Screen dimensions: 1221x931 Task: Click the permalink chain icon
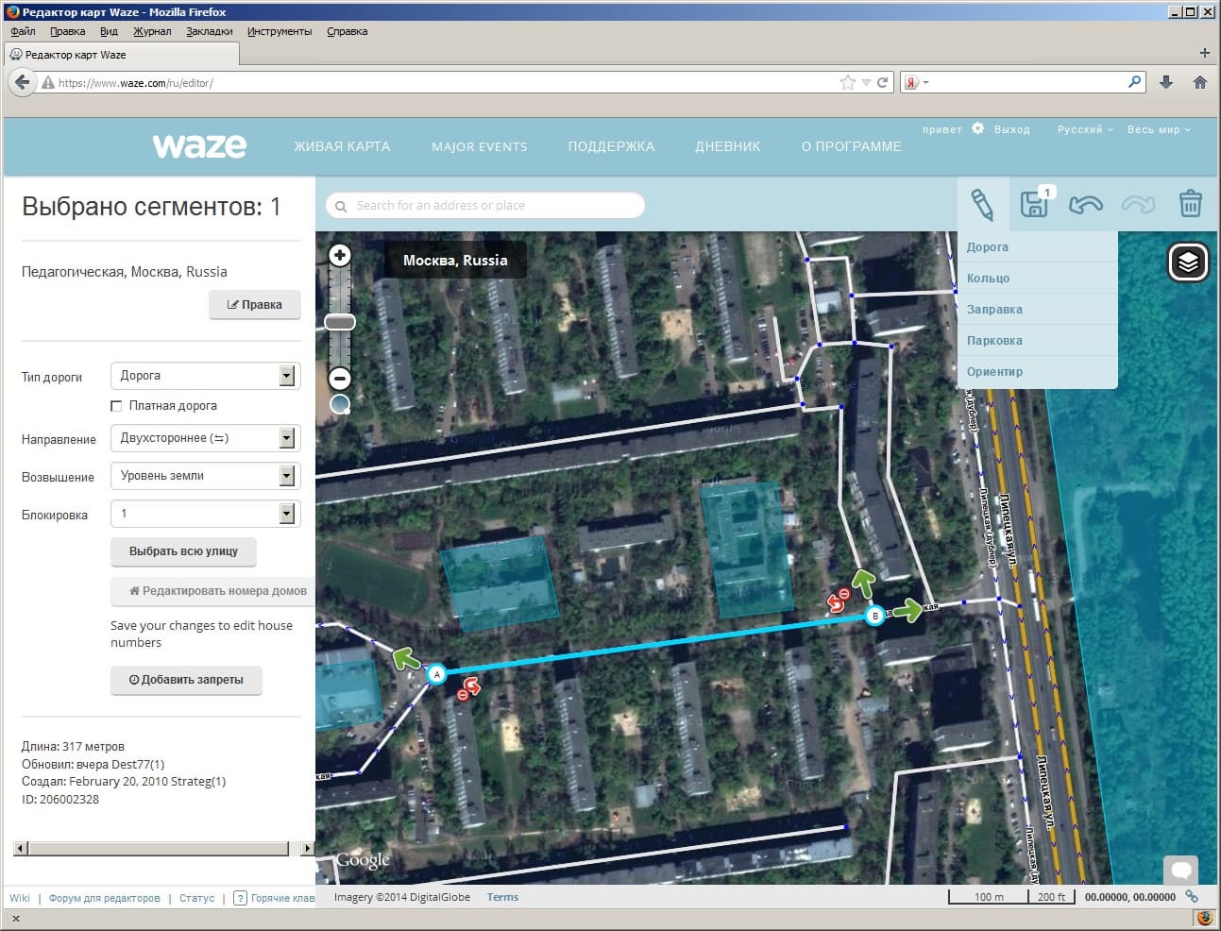click(1192, 897)
